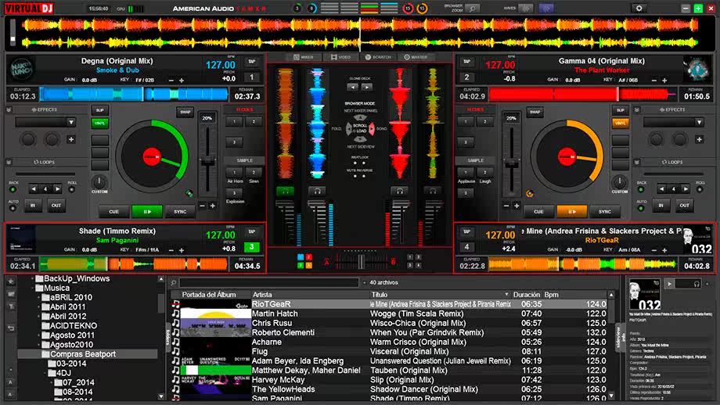Click browser SONG right arrow
The width and height of the screenshot is (720, 405).
click(x=372, y=129)
